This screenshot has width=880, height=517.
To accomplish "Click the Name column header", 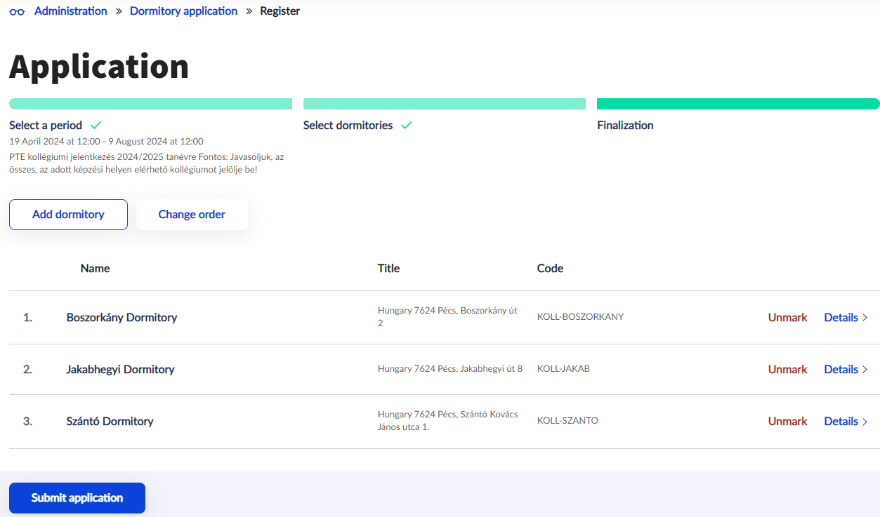I will 95,268.
